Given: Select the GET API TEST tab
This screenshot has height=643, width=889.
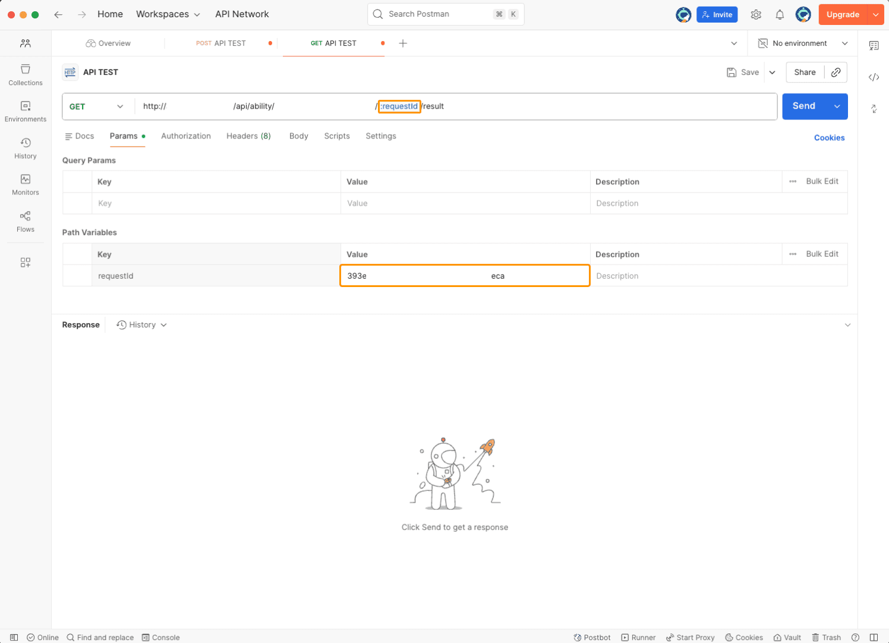Looking at the screenshot, I should [333, 43].
